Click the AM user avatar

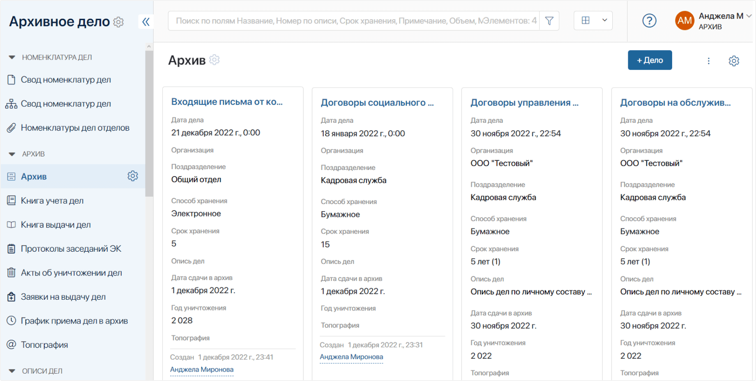(x=685, y=21)
